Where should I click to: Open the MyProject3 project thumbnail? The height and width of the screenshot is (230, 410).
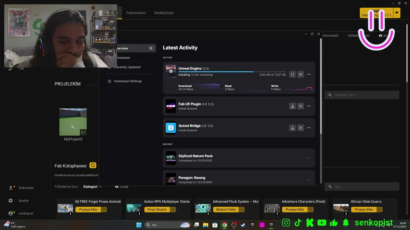click(x=73, y=122)
